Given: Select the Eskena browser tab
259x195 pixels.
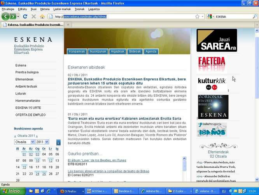Looking at the screenshot, I should [x=33, y=25].
